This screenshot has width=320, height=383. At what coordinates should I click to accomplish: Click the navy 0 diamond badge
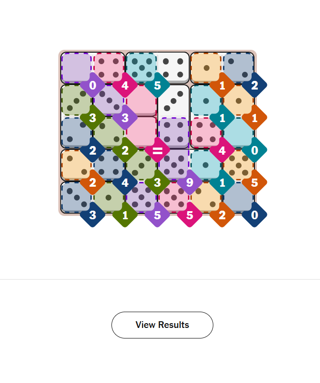point(254,214)
